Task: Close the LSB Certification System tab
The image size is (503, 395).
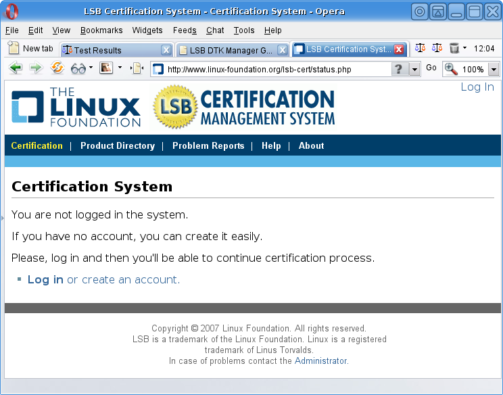Action: 399,49
